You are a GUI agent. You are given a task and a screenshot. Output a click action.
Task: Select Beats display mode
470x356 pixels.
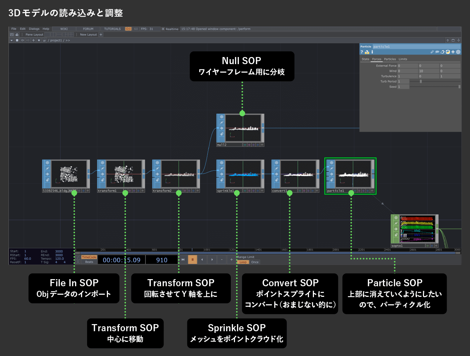[x=89, y=262]
